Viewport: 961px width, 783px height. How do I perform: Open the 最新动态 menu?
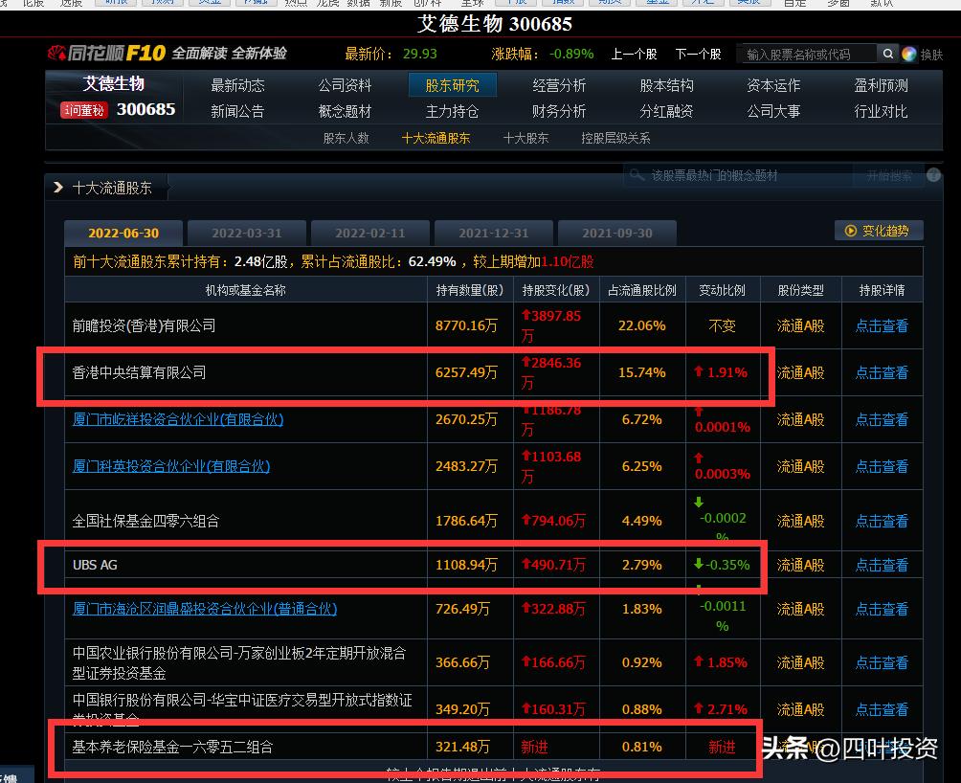point(237,85)
